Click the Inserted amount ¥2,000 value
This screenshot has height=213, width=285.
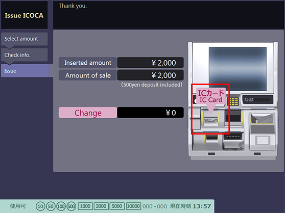pos(150,63)
